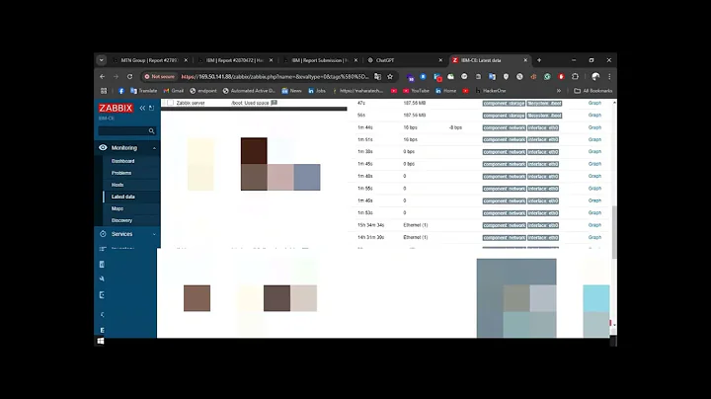
Task: Open the HackerOne bookmark
Action: 490,91
